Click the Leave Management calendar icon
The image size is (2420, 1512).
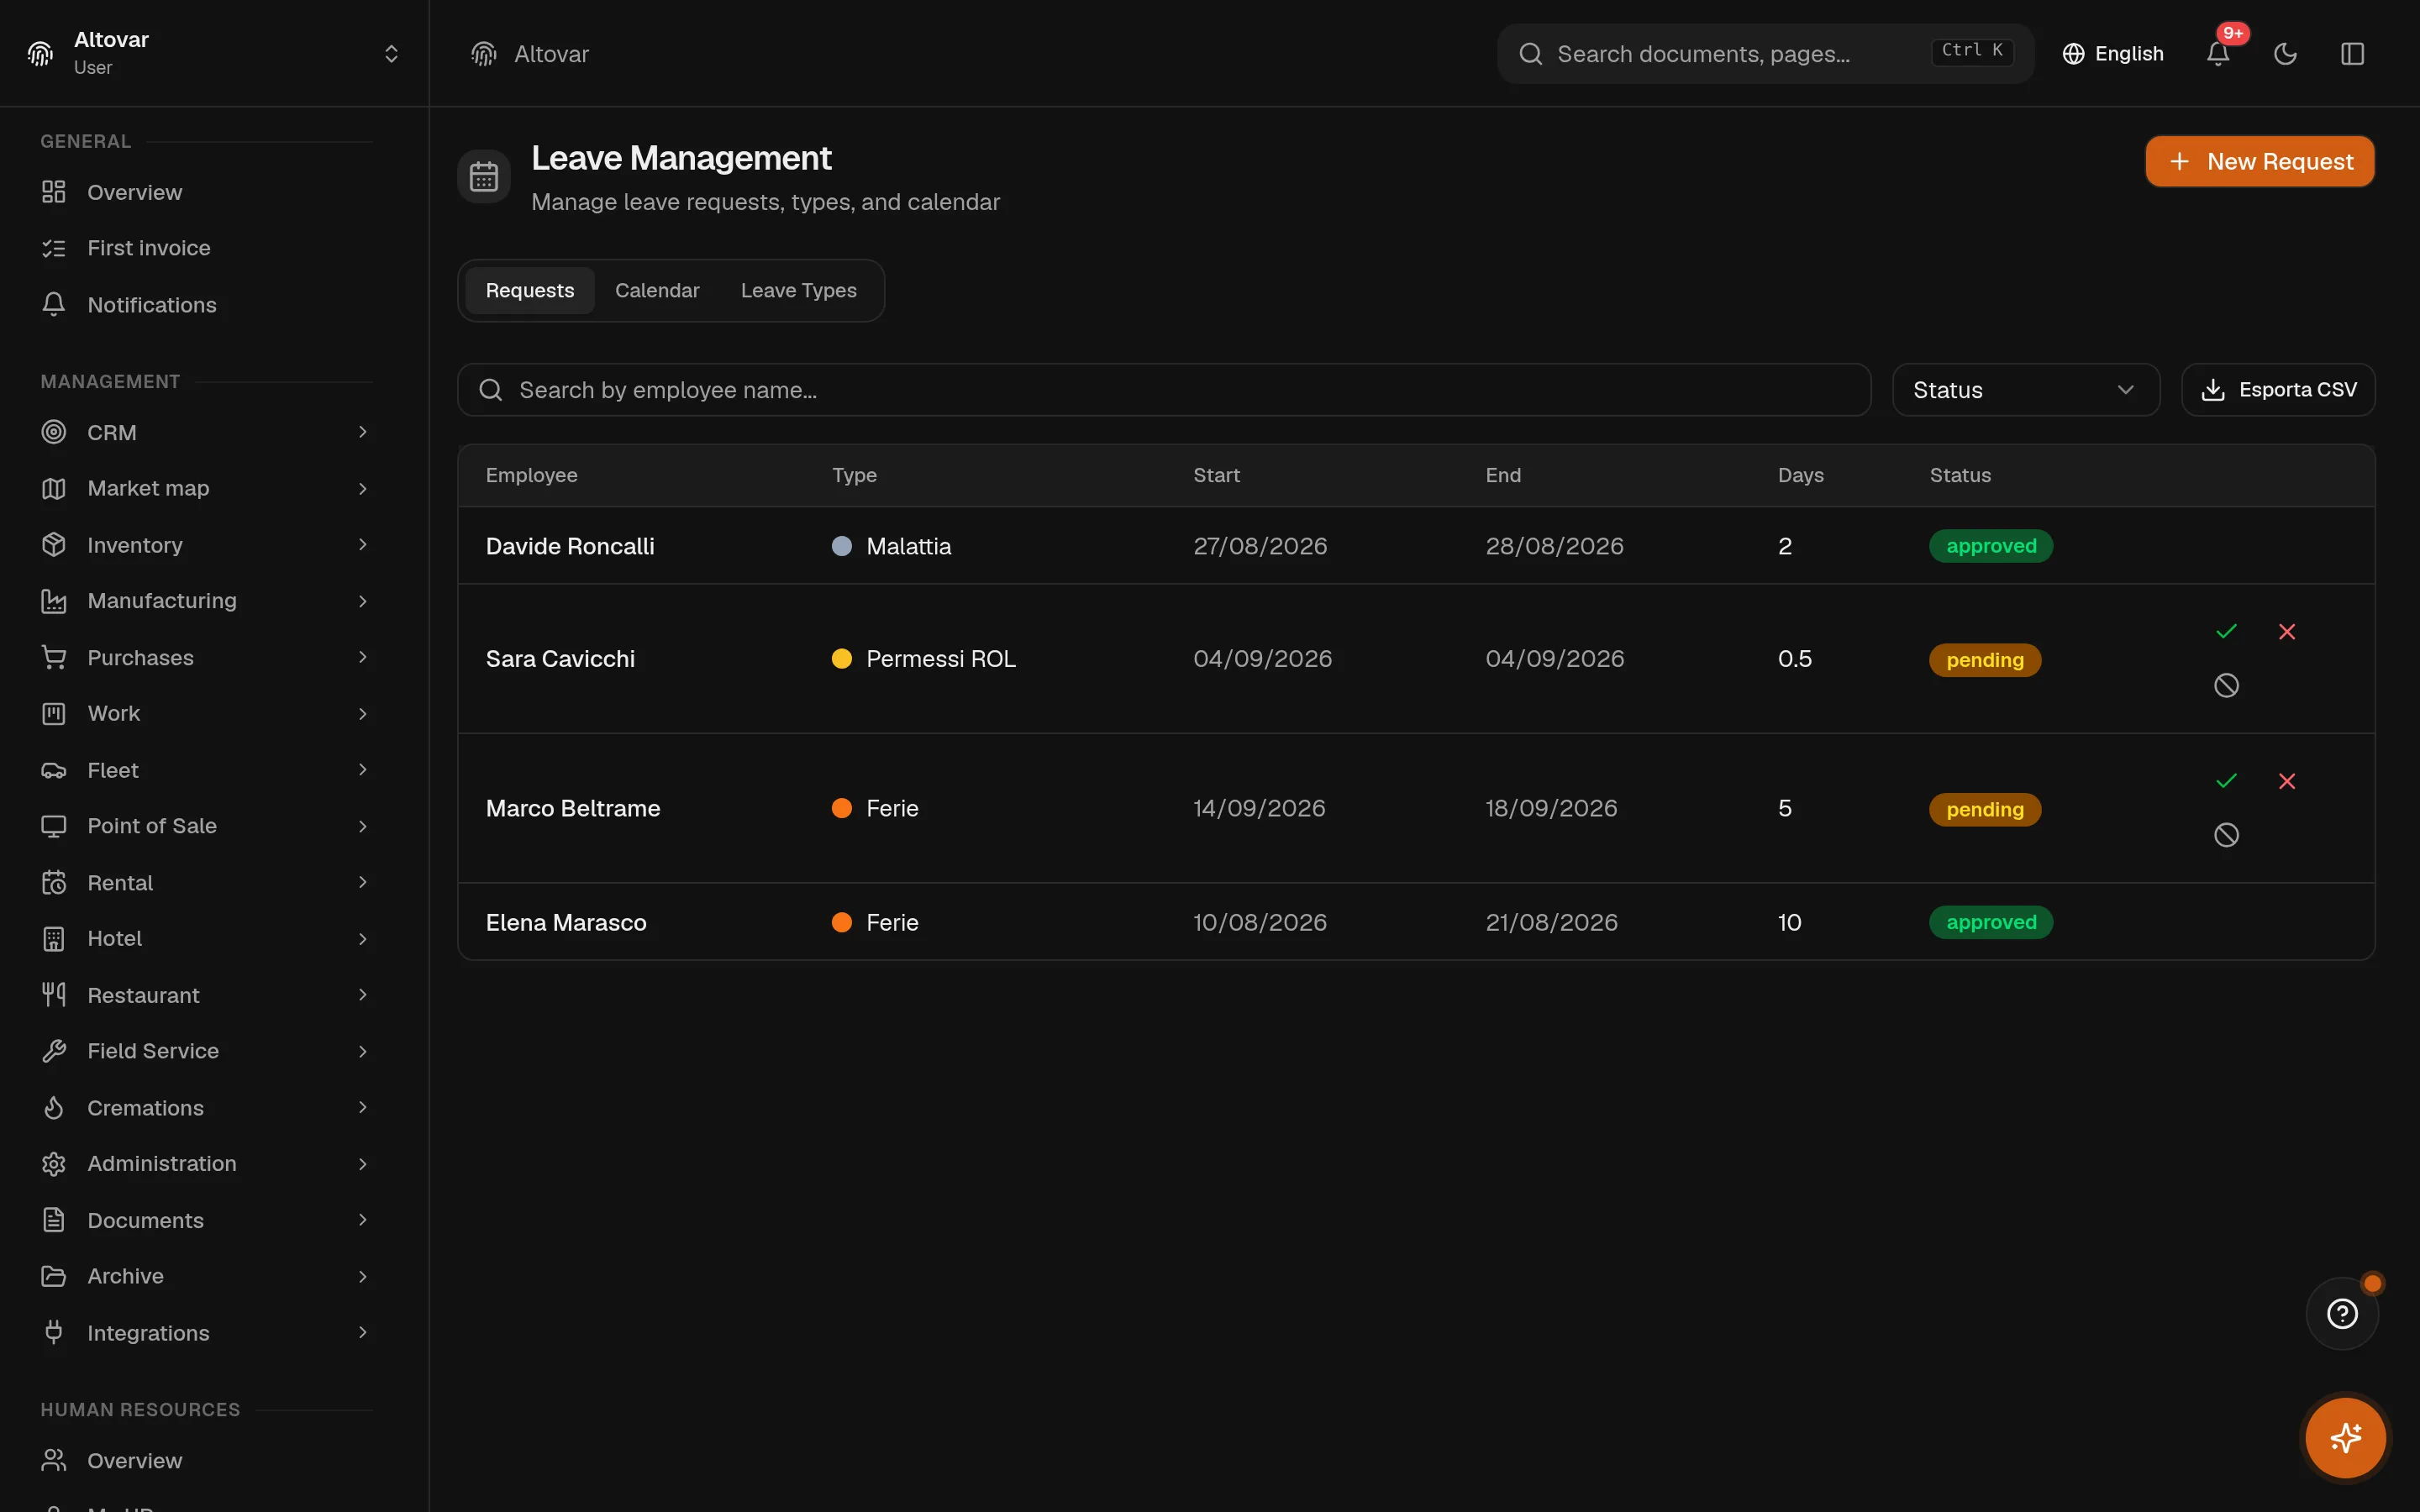click(484, 176)
